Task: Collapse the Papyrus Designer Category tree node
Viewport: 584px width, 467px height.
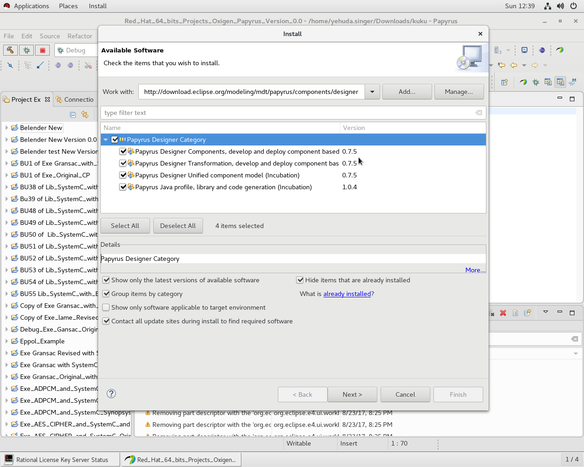Action: [106, 140]
